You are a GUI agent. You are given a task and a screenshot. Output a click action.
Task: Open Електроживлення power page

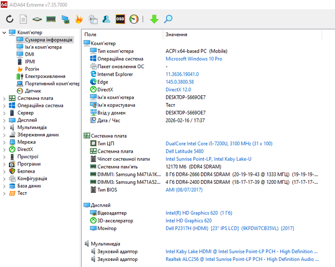pyautogui.click(x=41, y=76)
